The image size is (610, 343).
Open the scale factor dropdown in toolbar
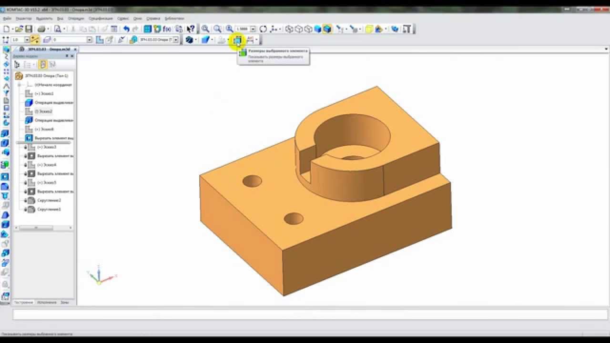(x=253, y=29)
